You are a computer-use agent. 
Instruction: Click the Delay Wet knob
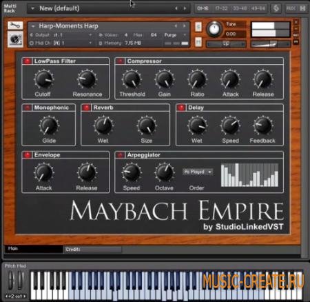198,125
